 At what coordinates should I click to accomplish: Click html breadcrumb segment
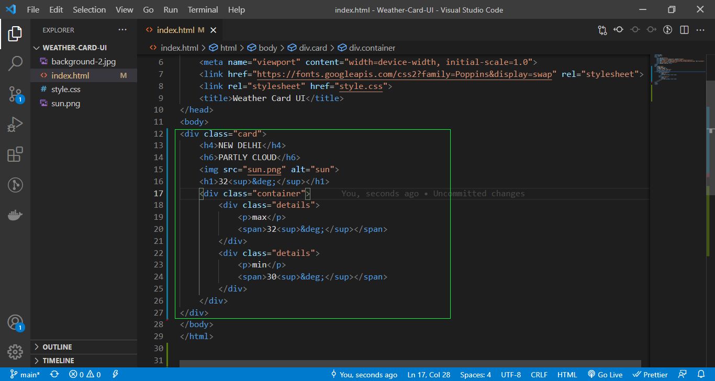click(223, 48)
